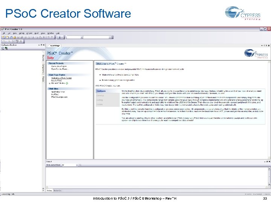Screen dimensions: 271x203
Task: Open the Edit menu
Action: coord(9,33)
